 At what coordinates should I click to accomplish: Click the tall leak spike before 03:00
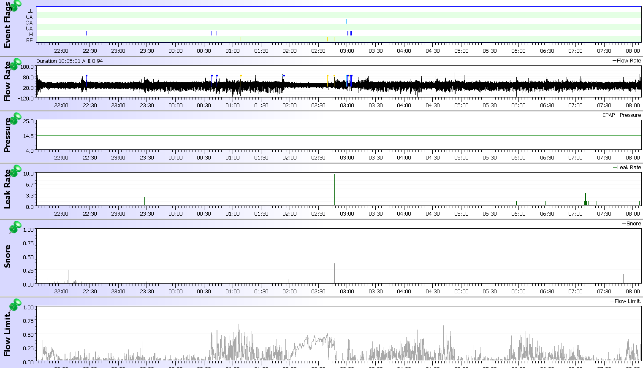click(x=334, y=189)
